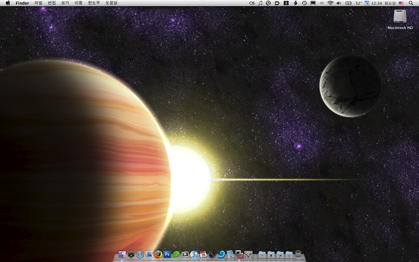Launch iTunes from the Dock
The height and width of the screenshot is (262, 419).
point(194,254)
